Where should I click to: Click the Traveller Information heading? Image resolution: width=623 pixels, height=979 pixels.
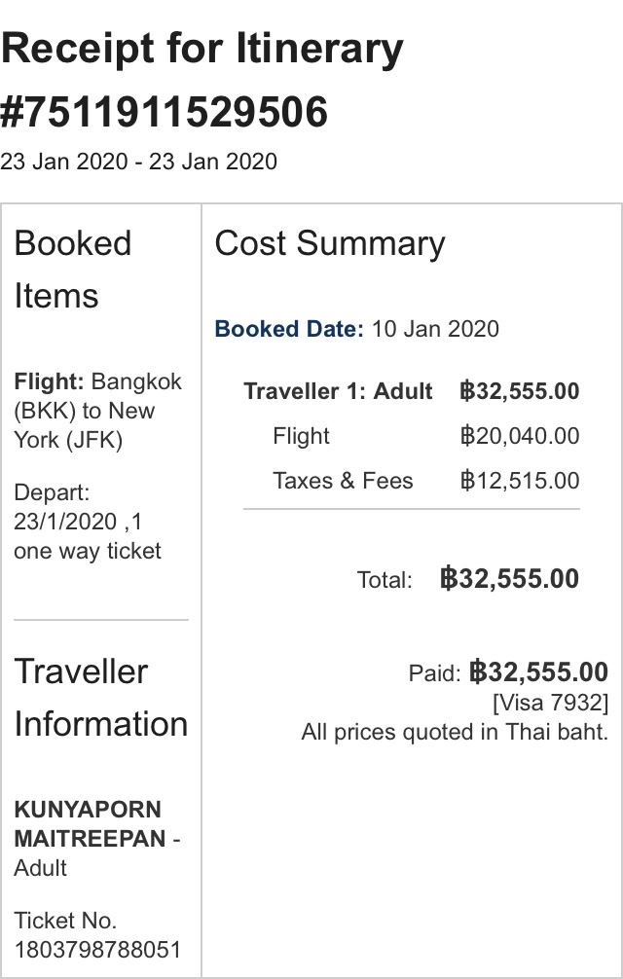[x=100, y=698]
